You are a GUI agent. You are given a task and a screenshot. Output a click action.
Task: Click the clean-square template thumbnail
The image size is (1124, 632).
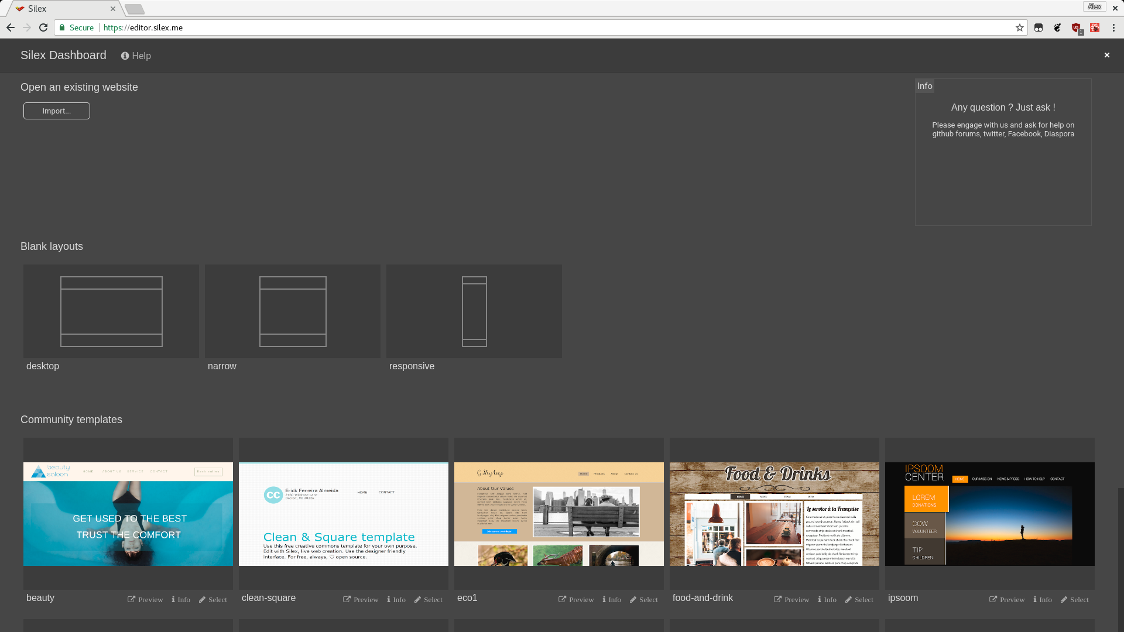coord(344,514)
